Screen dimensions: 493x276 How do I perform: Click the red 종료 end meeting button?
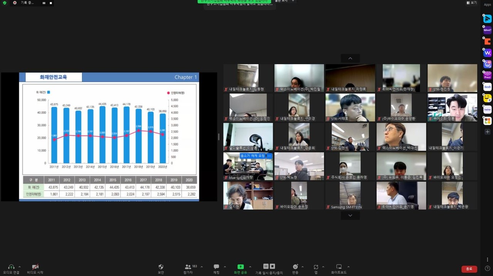(x=469, y=269)
